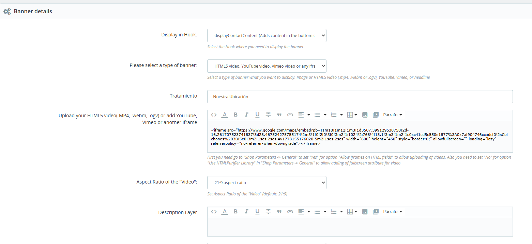This screenshot has width=532, height=244.
Task: Open the type of banner dropdown
Action: click(x=267, y=66)
